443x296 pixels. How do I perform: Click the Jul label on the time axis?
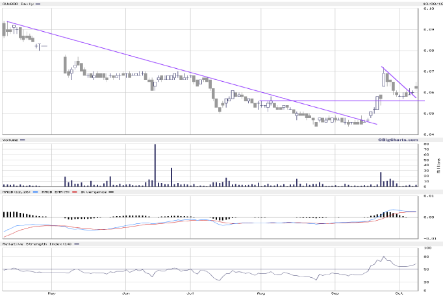click(x=191, y=293)
